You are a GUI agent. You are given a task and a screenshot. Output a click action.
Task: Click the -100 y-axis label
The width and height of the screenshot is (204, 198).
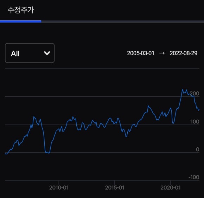194,177
